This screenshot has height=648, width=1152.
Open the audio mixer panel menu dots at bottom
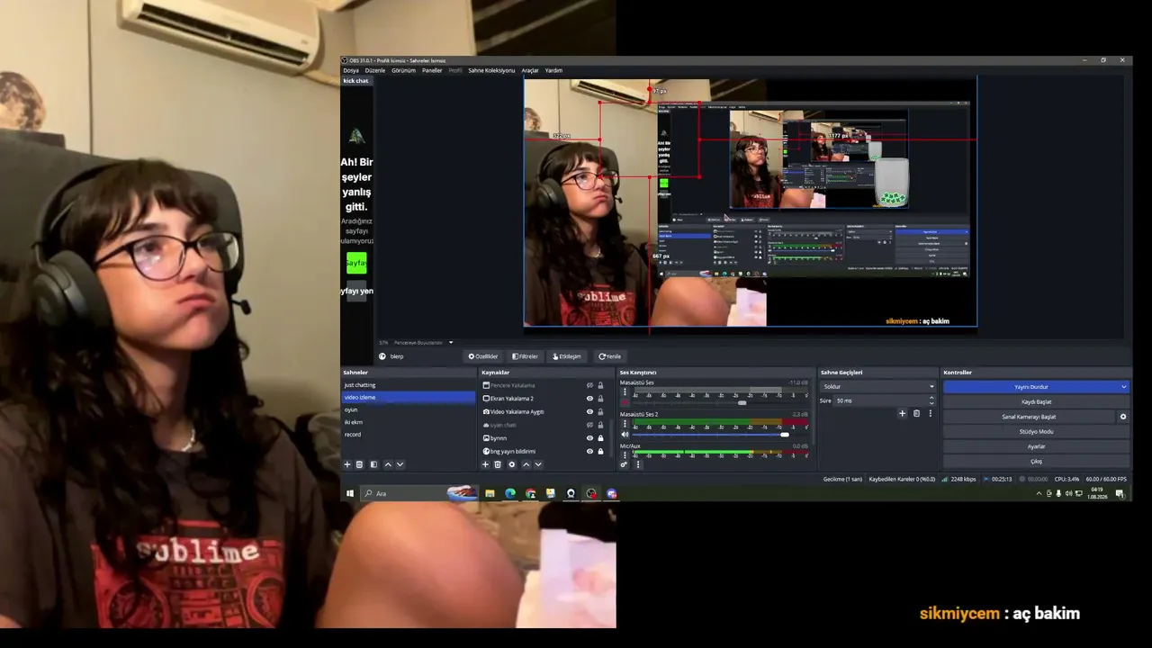638,464
